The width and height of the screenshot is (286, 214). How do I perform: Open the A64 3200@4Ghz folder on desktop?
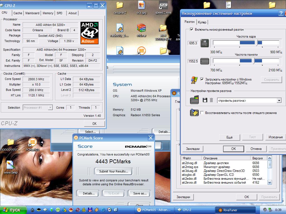[x=163, y=33]
